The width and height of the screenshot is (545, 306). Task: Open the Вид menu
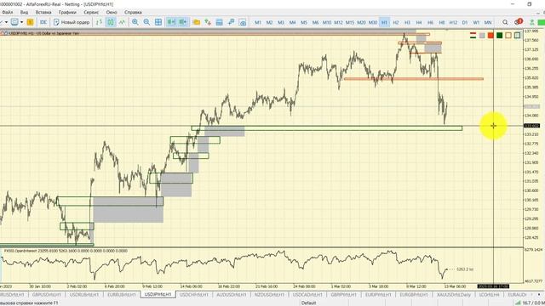(x=24, y=12)
